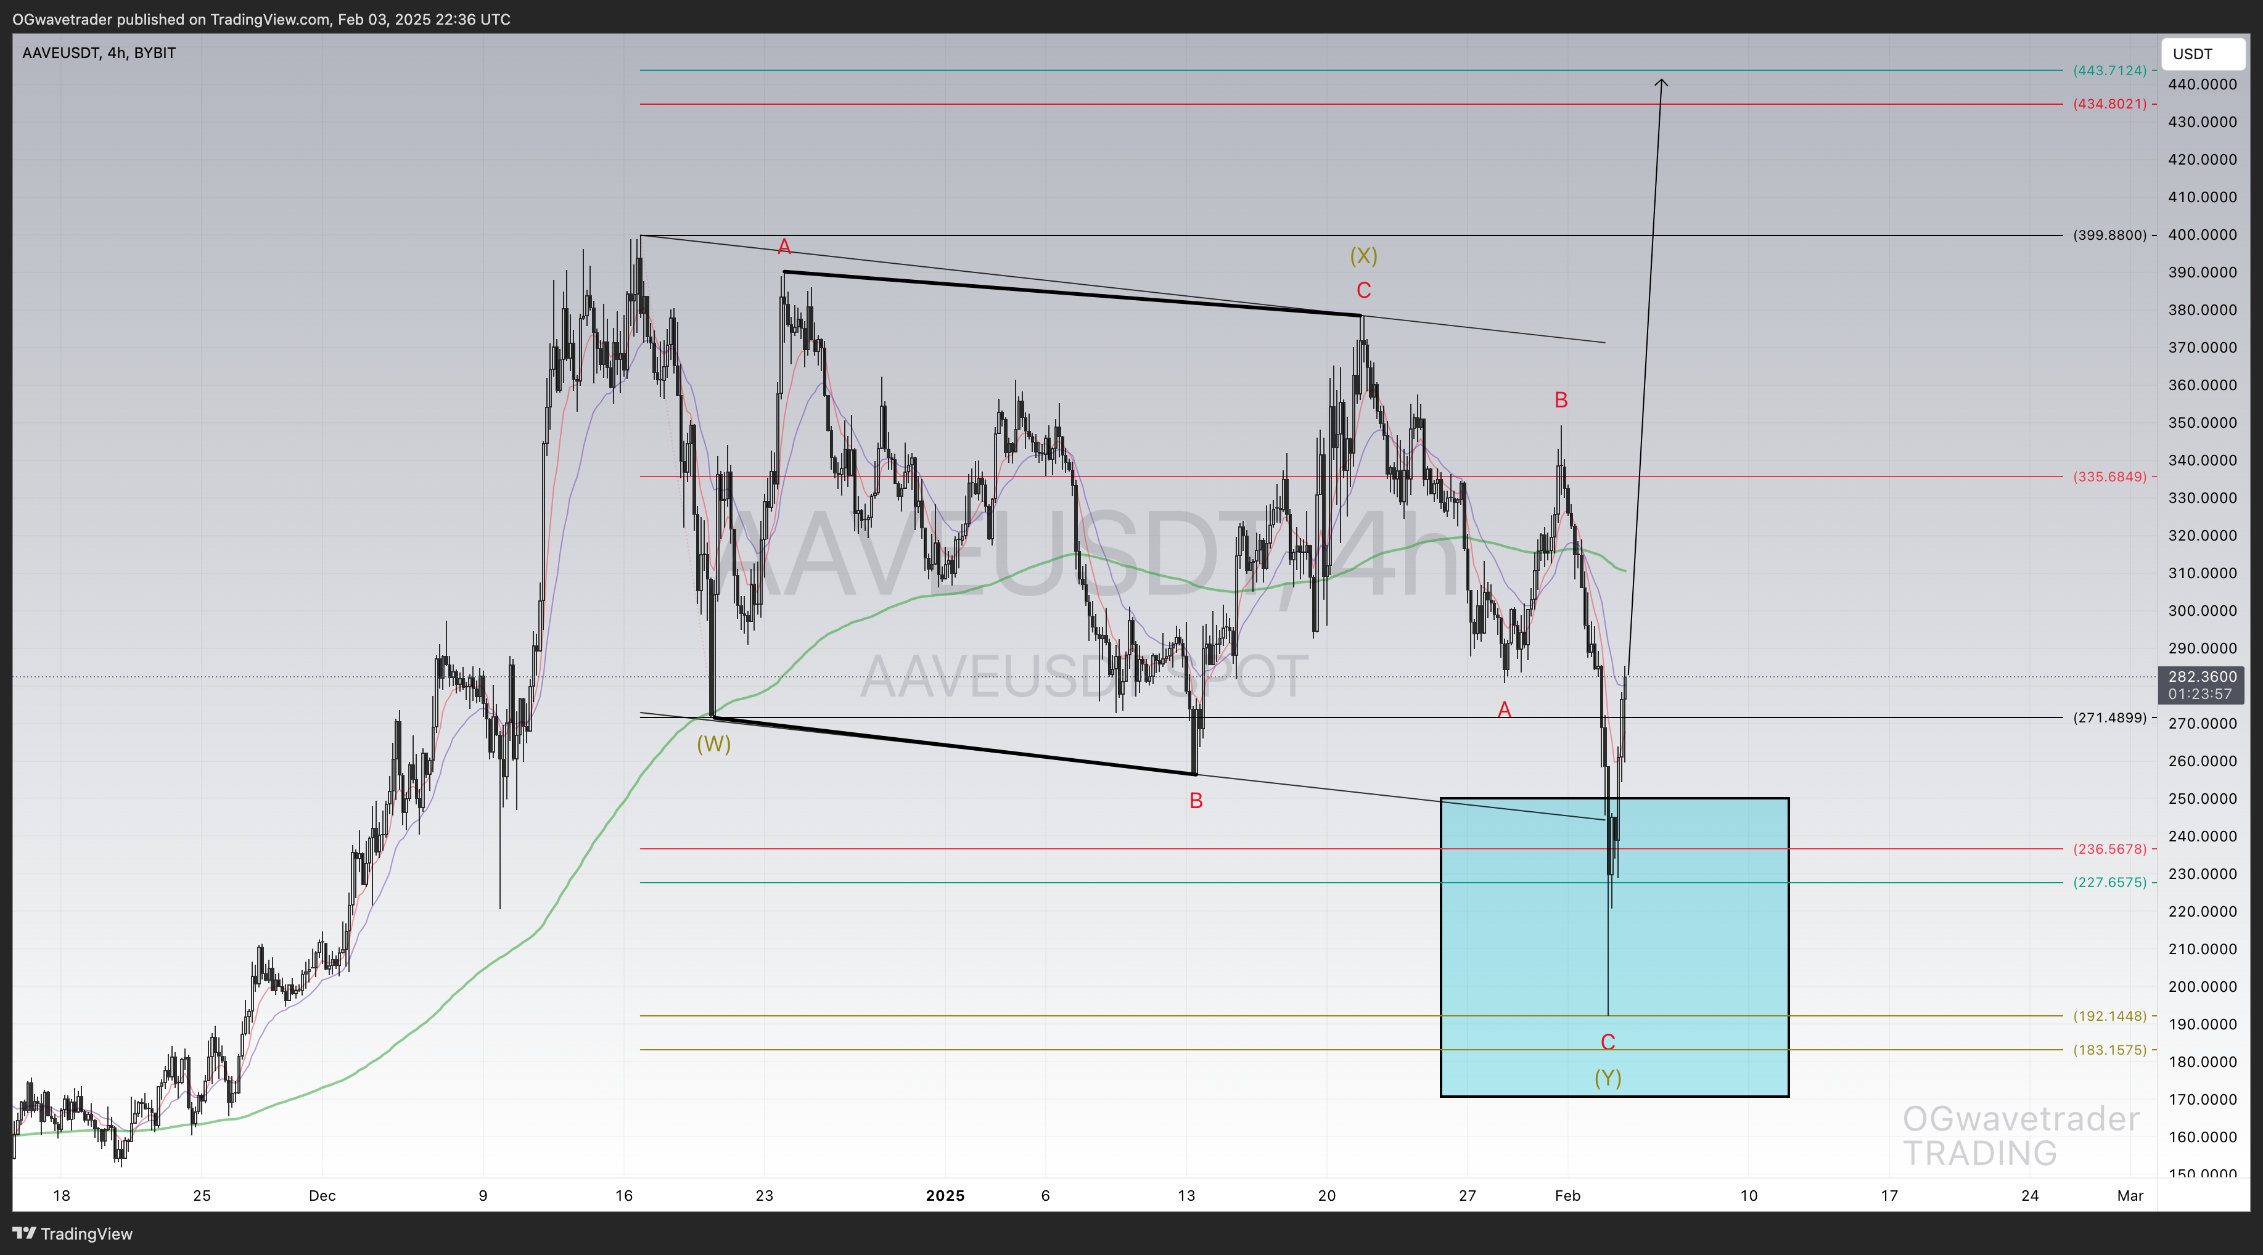
Task: Click the 17 date label on time axis
Action: click(1890, 1195)
